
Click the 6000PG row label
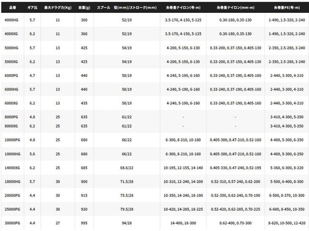[11, 76]
